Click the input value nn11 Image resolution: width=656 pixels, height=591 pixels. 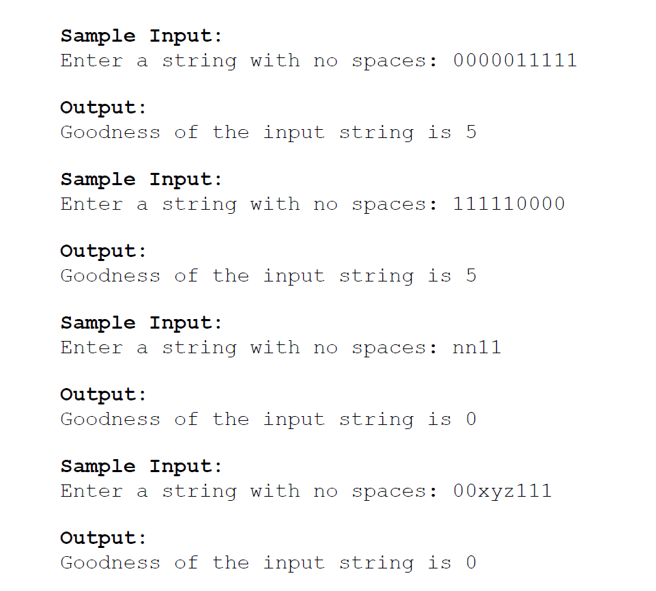pyautogui.click(x=476, y=348)
